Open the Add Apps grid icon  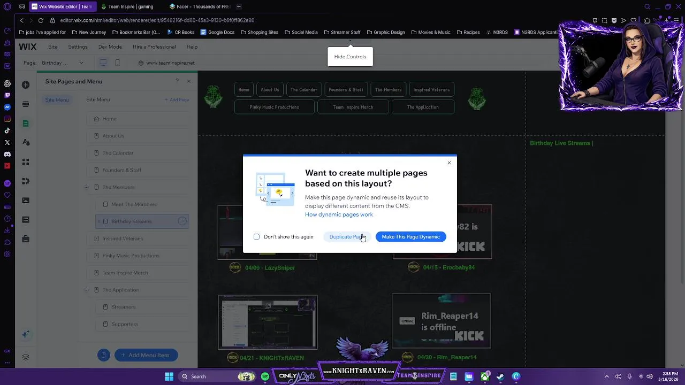26,162
